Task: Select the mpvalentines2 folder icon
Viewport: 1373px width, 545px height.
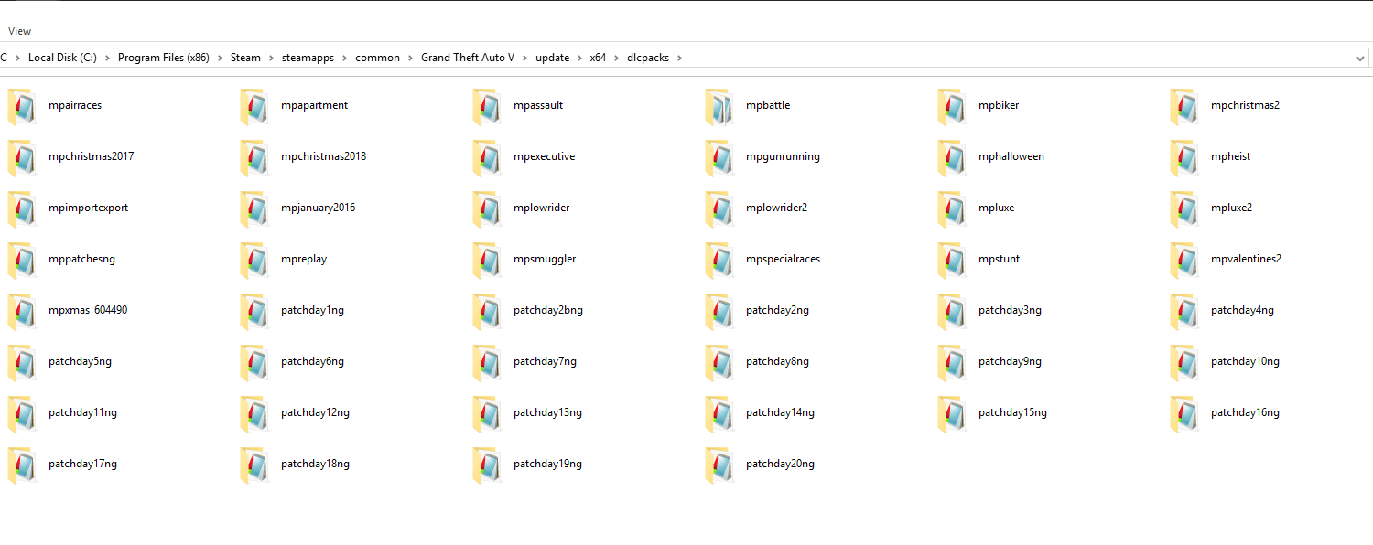Action: pyautogui.click(x=1184, y=260)
